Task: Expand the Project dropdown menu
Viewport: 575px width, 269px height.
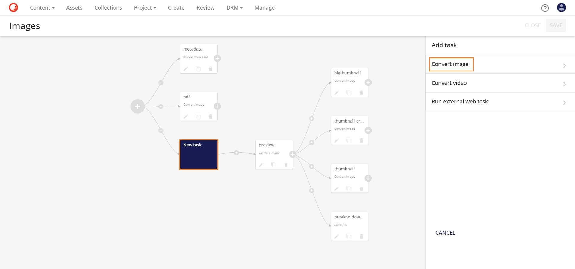Action: (145, 8)
